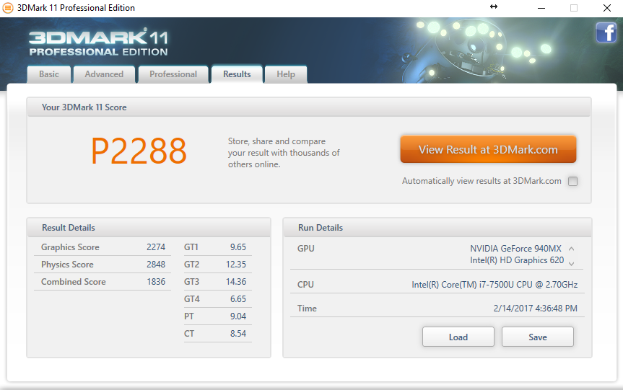The width and height of the screenshot is (623, 390).
Task: Enable automatically view results at 3DMark.com
Action: click(572, 182)
